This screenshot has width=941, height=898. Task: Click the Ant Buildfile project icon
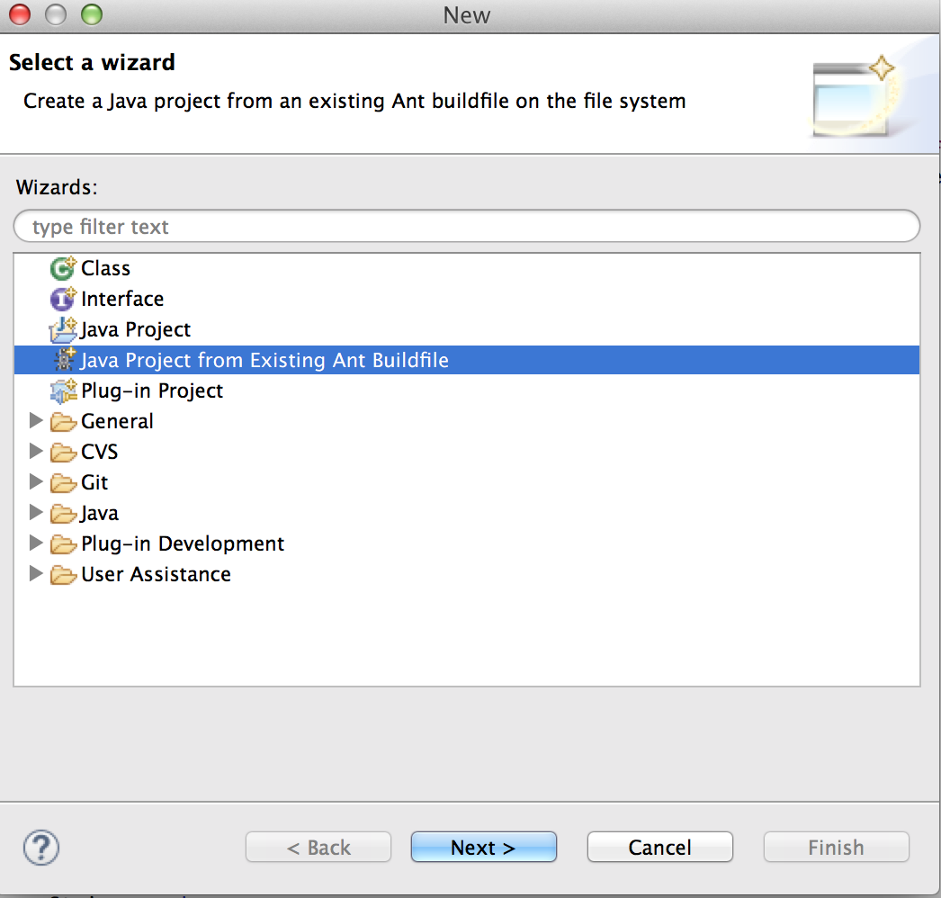point(63,361)
